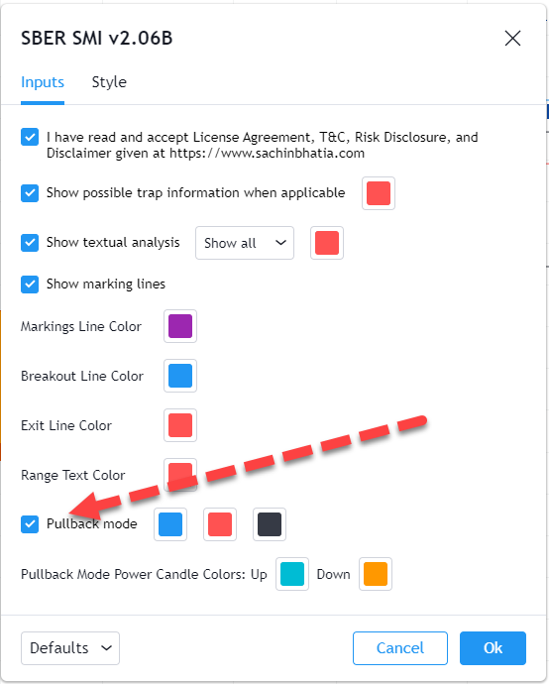Toggle Show marking lines checkbox
Image resolution: width=549 pixels, height=684 pixels.
(x=30, y=284)
